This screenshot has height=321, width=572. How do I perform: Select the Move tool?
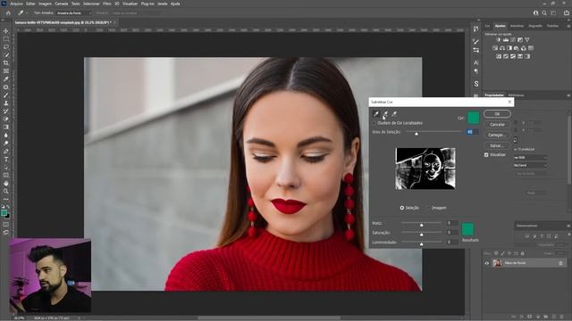[x=6, y=31]
